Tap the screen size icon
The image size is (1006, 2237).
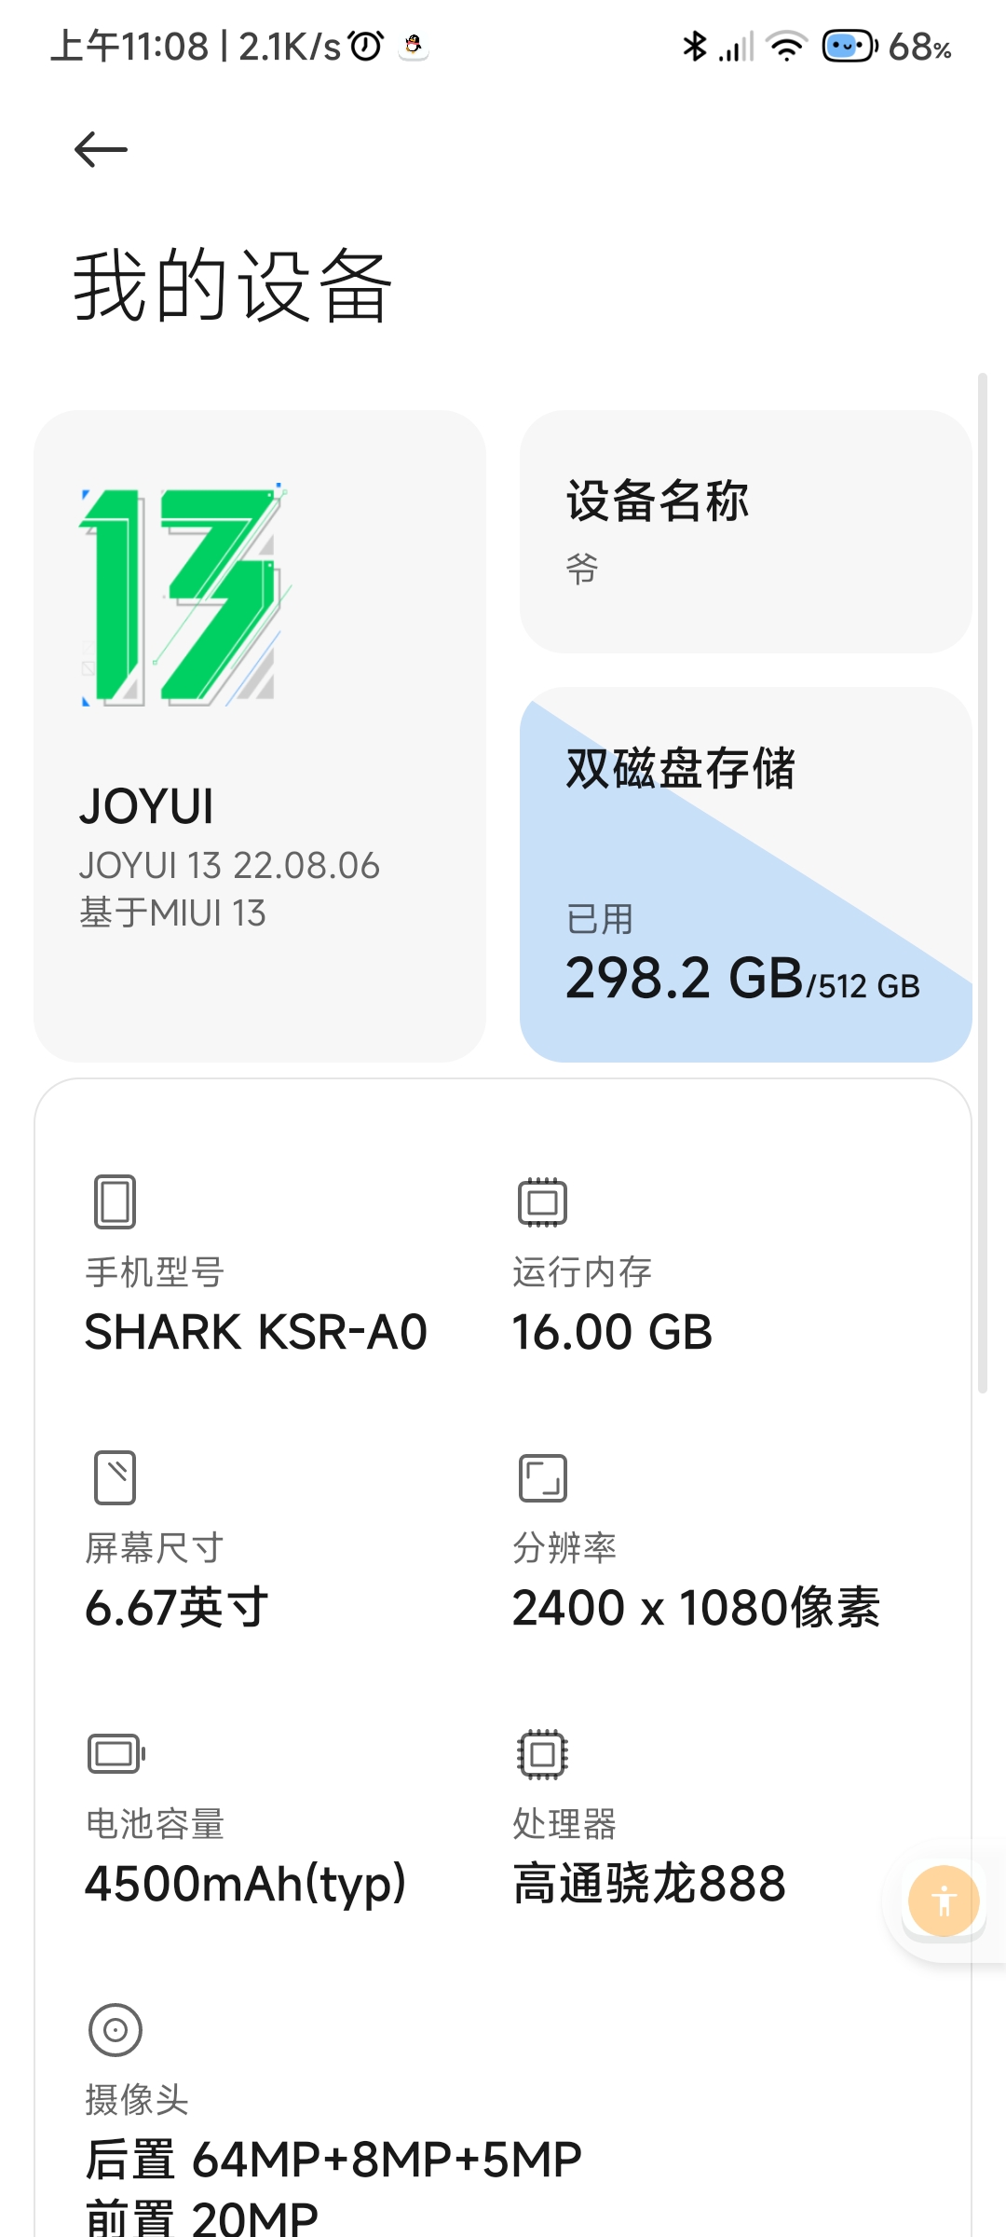coord(116,1477)
